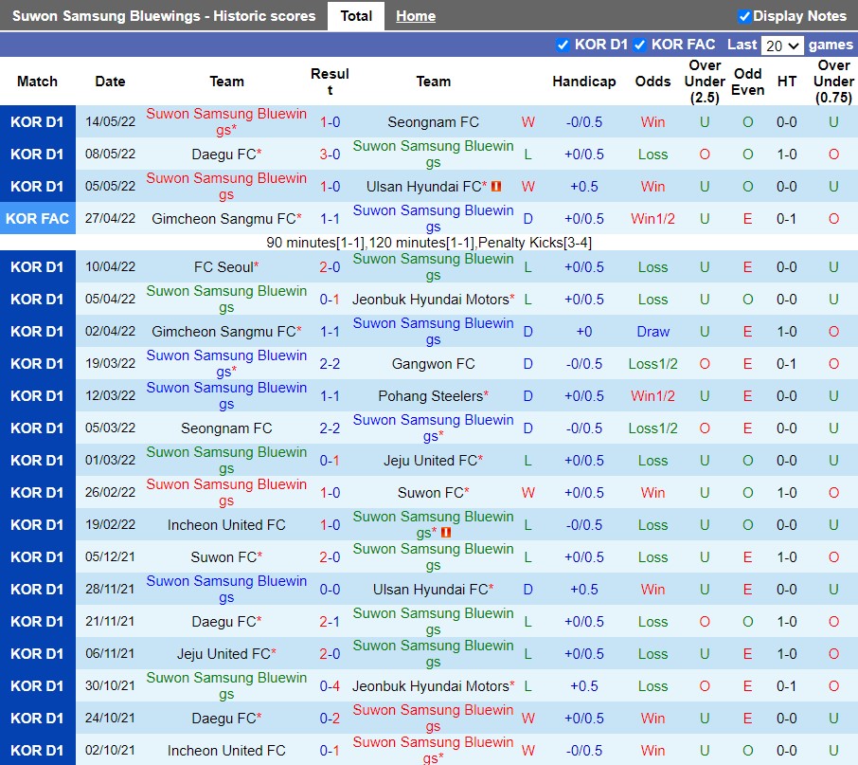858x765 pixels.
Task: Click red card icon in 19/02/22 match row
Action: click(445, 533)
